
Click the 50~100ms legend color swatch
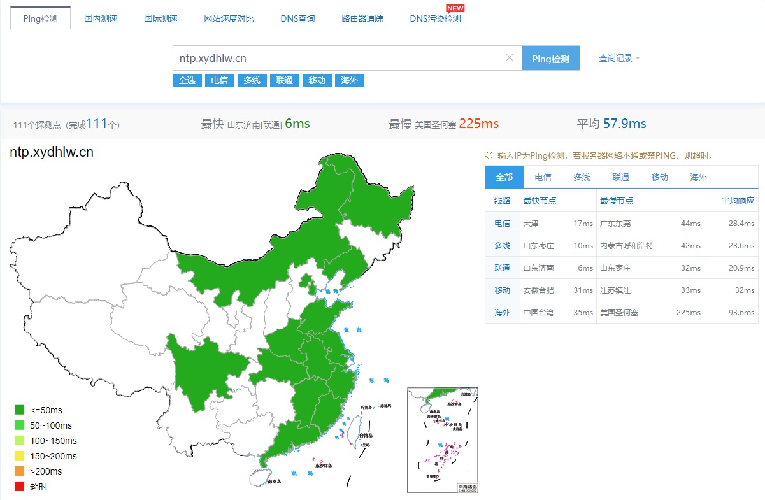[x=19, y=425]
